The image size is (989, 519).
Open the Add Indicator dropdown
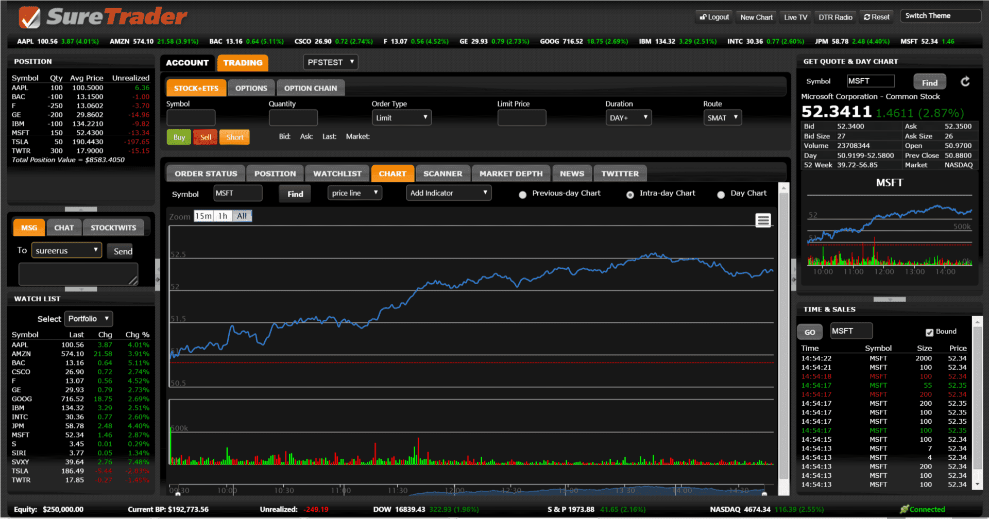(449, 193)
